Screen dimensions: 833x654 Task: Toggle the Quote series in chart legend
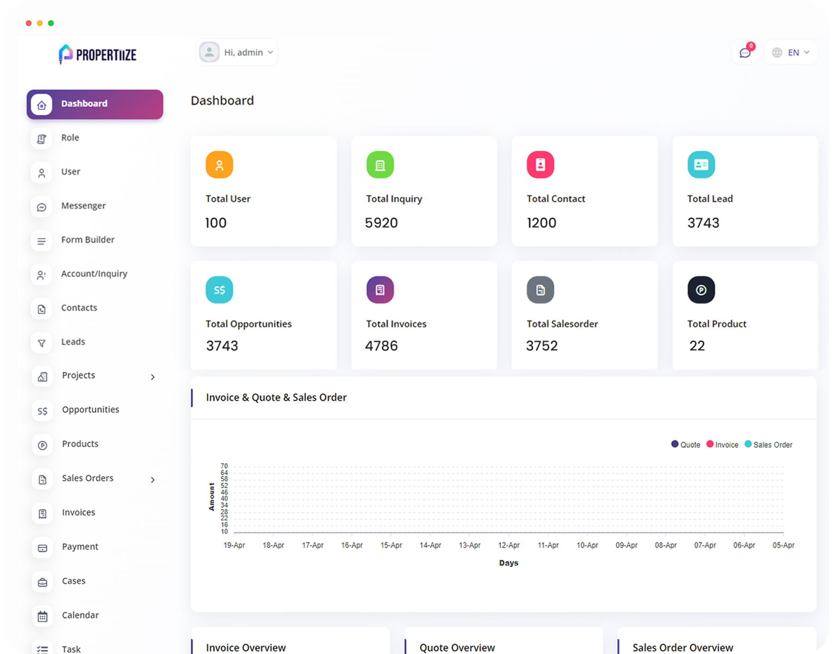pos(686,445)
